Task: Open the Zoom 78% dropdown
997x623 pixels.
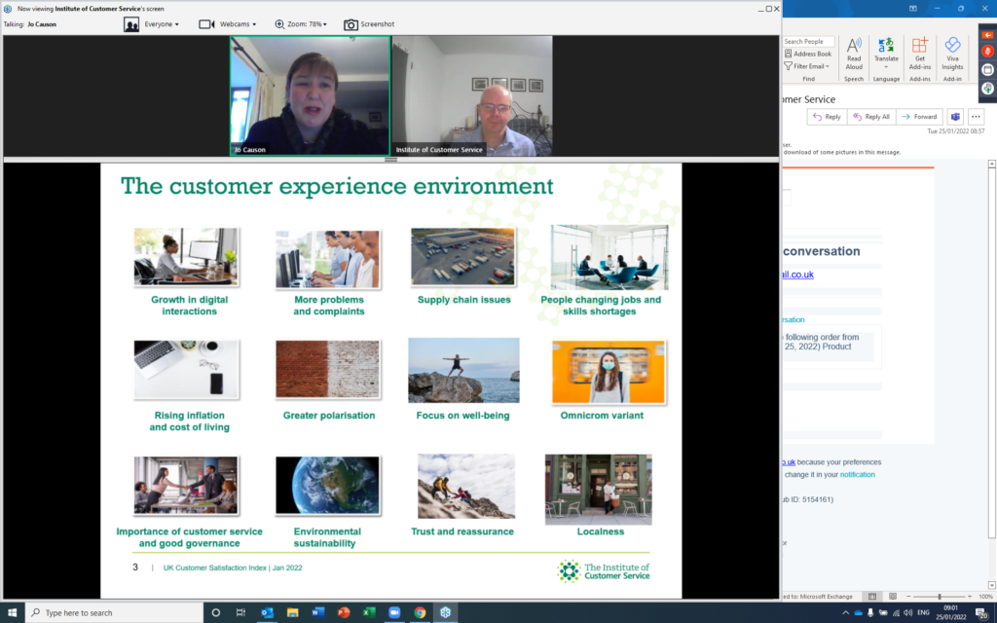Action: click(x=301, y=24)
